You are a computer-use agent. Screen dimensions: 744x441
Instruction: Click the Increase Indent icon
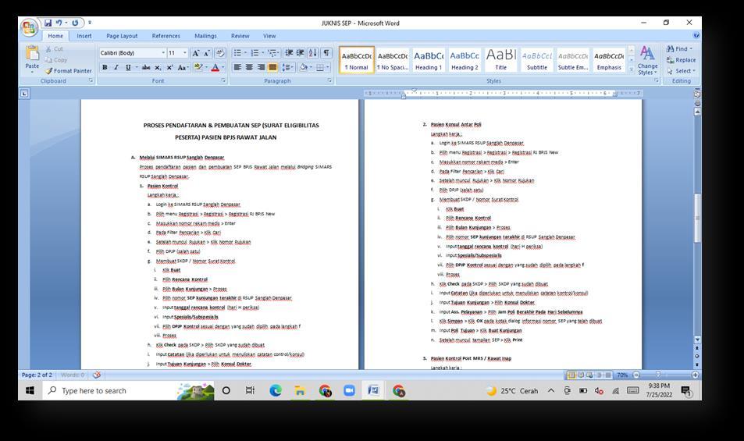coord(301,53)
